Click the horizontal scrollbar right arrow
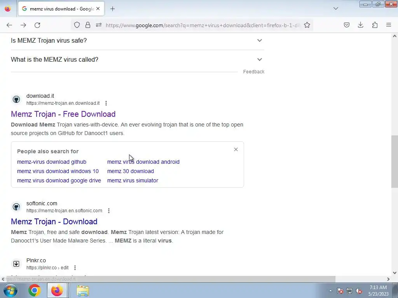 coord(388,279)
